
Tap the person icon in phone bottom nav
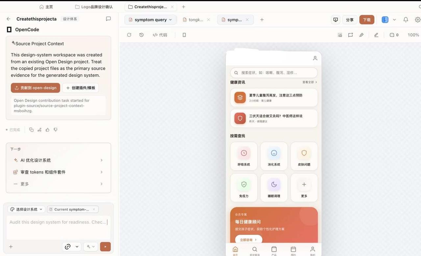coord(313,249)
